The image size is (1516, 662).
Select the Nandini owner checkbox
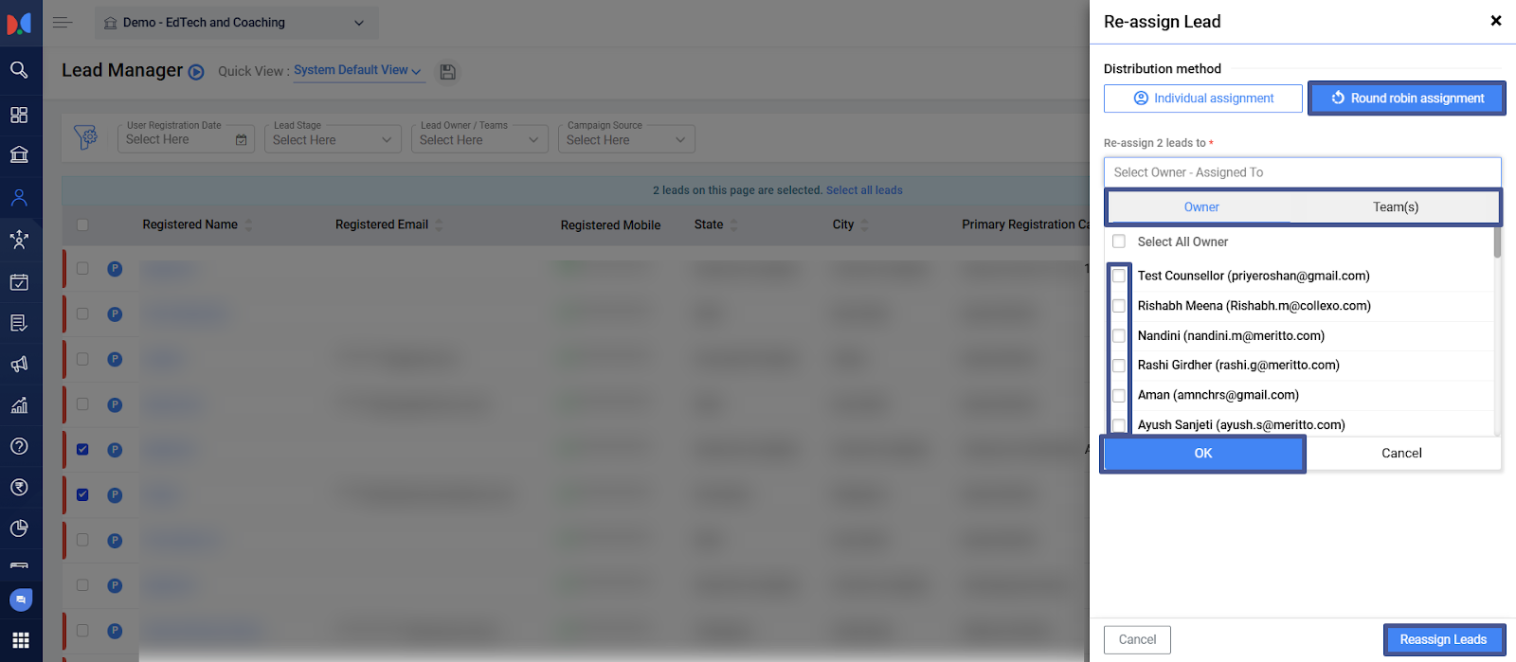(1119, 336)
